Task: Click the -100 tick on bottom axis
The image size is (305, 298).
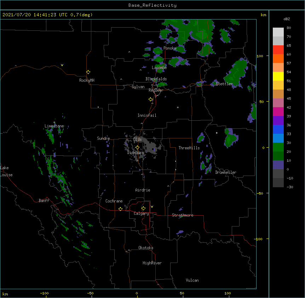Action: (44, 293)
